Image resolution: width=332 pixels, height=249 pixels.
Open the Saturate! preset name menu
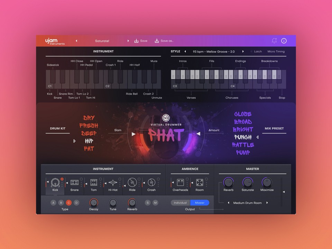click(x=102, y=41)
